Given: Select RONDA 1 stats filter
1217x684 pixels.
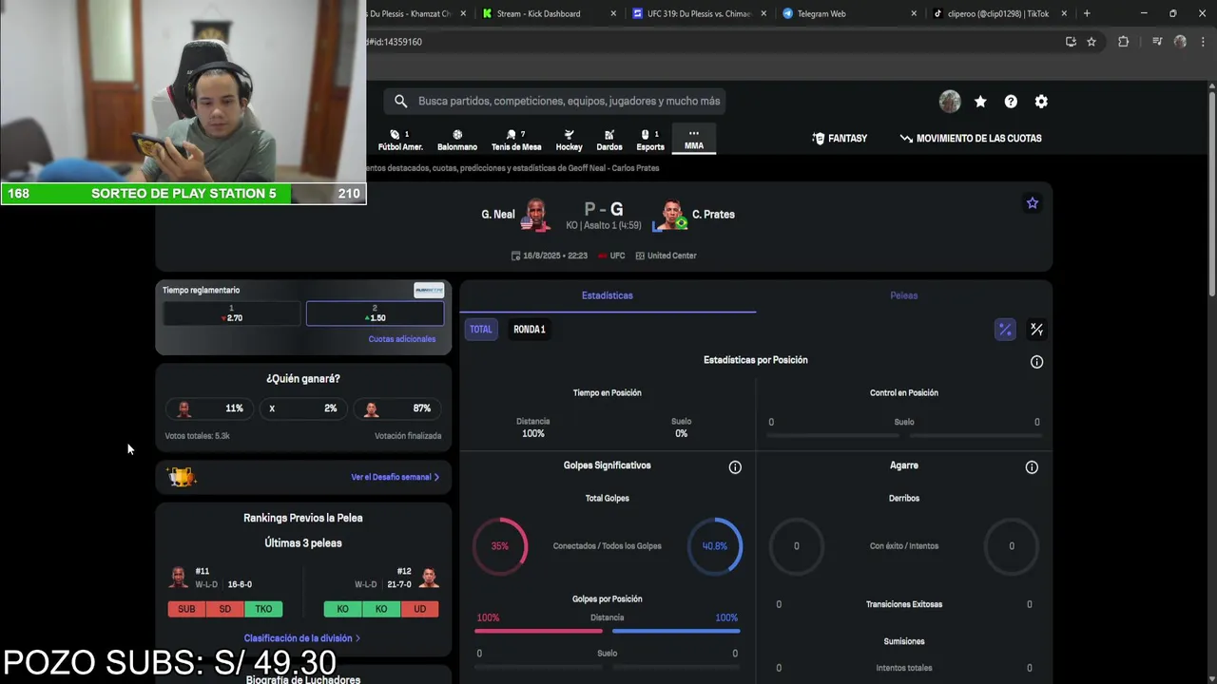Looking at the screenshot, I should tap(530, 330).
